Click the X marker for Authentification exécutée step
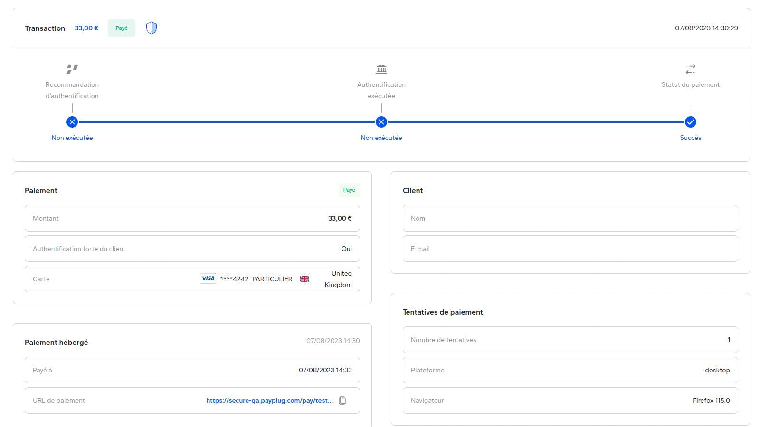Image resolution: width=760 pixels, height=427 pixels. tap(381, 122)
